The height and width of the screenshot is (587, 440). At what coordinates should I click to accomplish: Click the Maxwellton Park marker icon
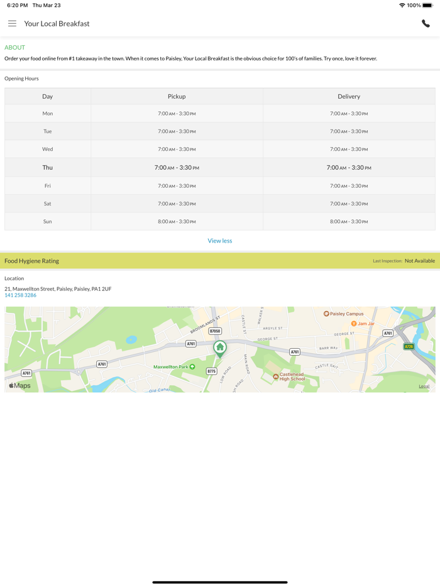(x=192, y=367)
